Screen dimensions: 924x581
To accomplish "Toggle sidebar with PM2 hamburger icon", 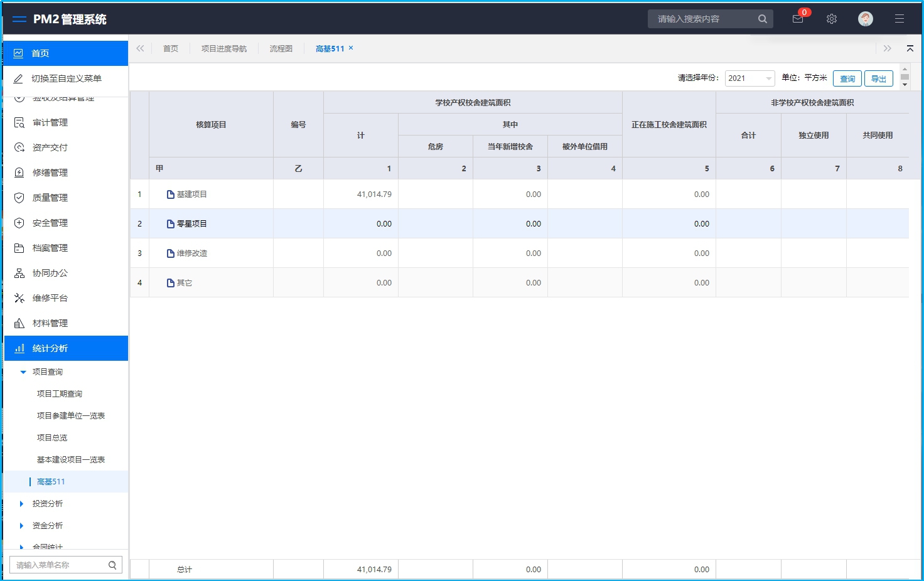I will [x=19, y=19].
